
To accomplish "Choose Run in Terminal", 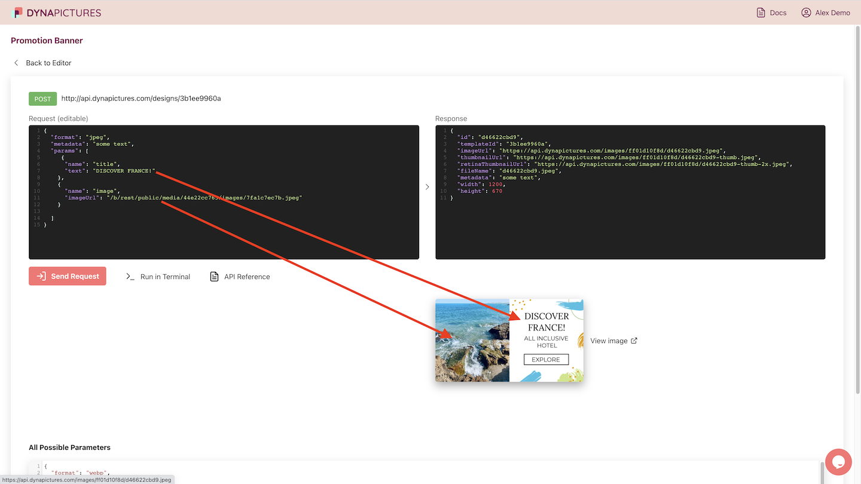I will [x=165, y=277].
